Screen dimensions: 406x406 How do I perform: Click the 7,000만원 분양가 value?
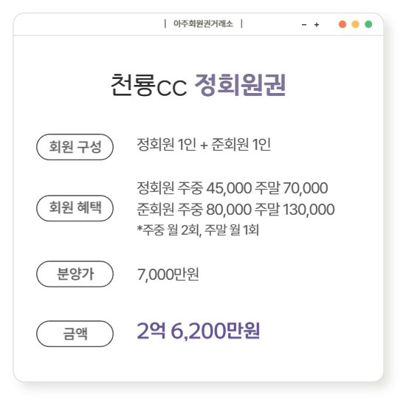[x=168, y=274]
